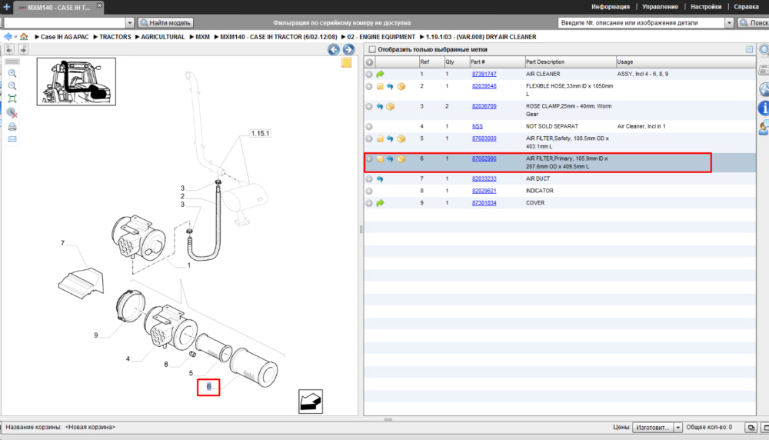Select callout 1.15.1 on the diagram
769x440 pixels.
click(260, 133)
